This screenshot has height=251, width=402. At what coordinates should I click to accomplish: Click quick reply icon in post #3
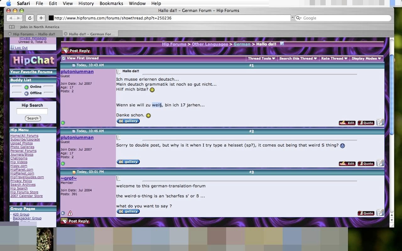pyautogui.click(x=380, y=212)
